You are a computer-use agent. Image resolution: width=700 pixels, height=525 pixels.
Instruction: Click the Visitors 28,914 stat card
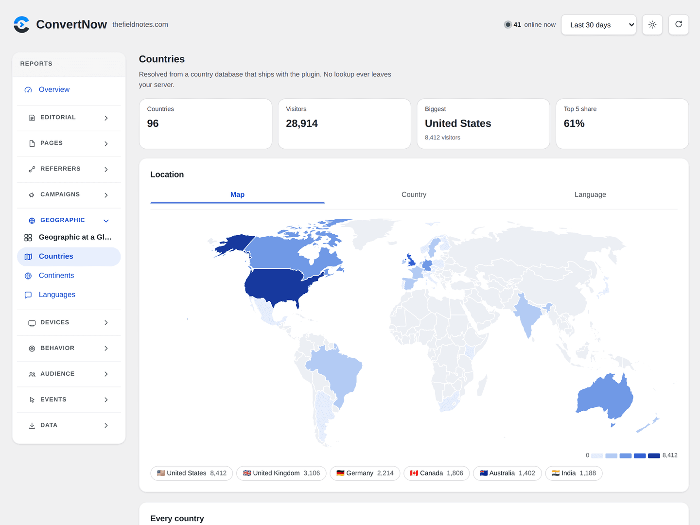pyautogui.click(x=344, y=124)
